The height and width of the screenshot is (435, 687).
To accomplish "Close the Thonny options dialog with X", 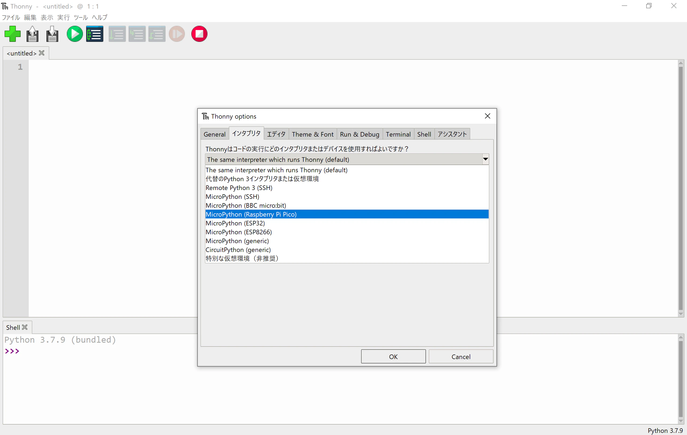I will coord(487,116).
